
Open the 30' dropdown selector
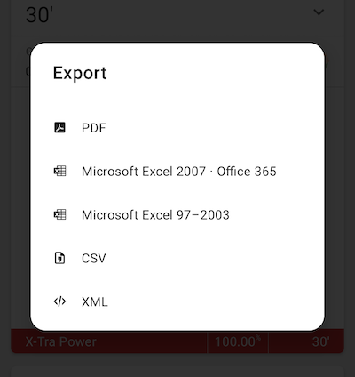tap(177, 15)
